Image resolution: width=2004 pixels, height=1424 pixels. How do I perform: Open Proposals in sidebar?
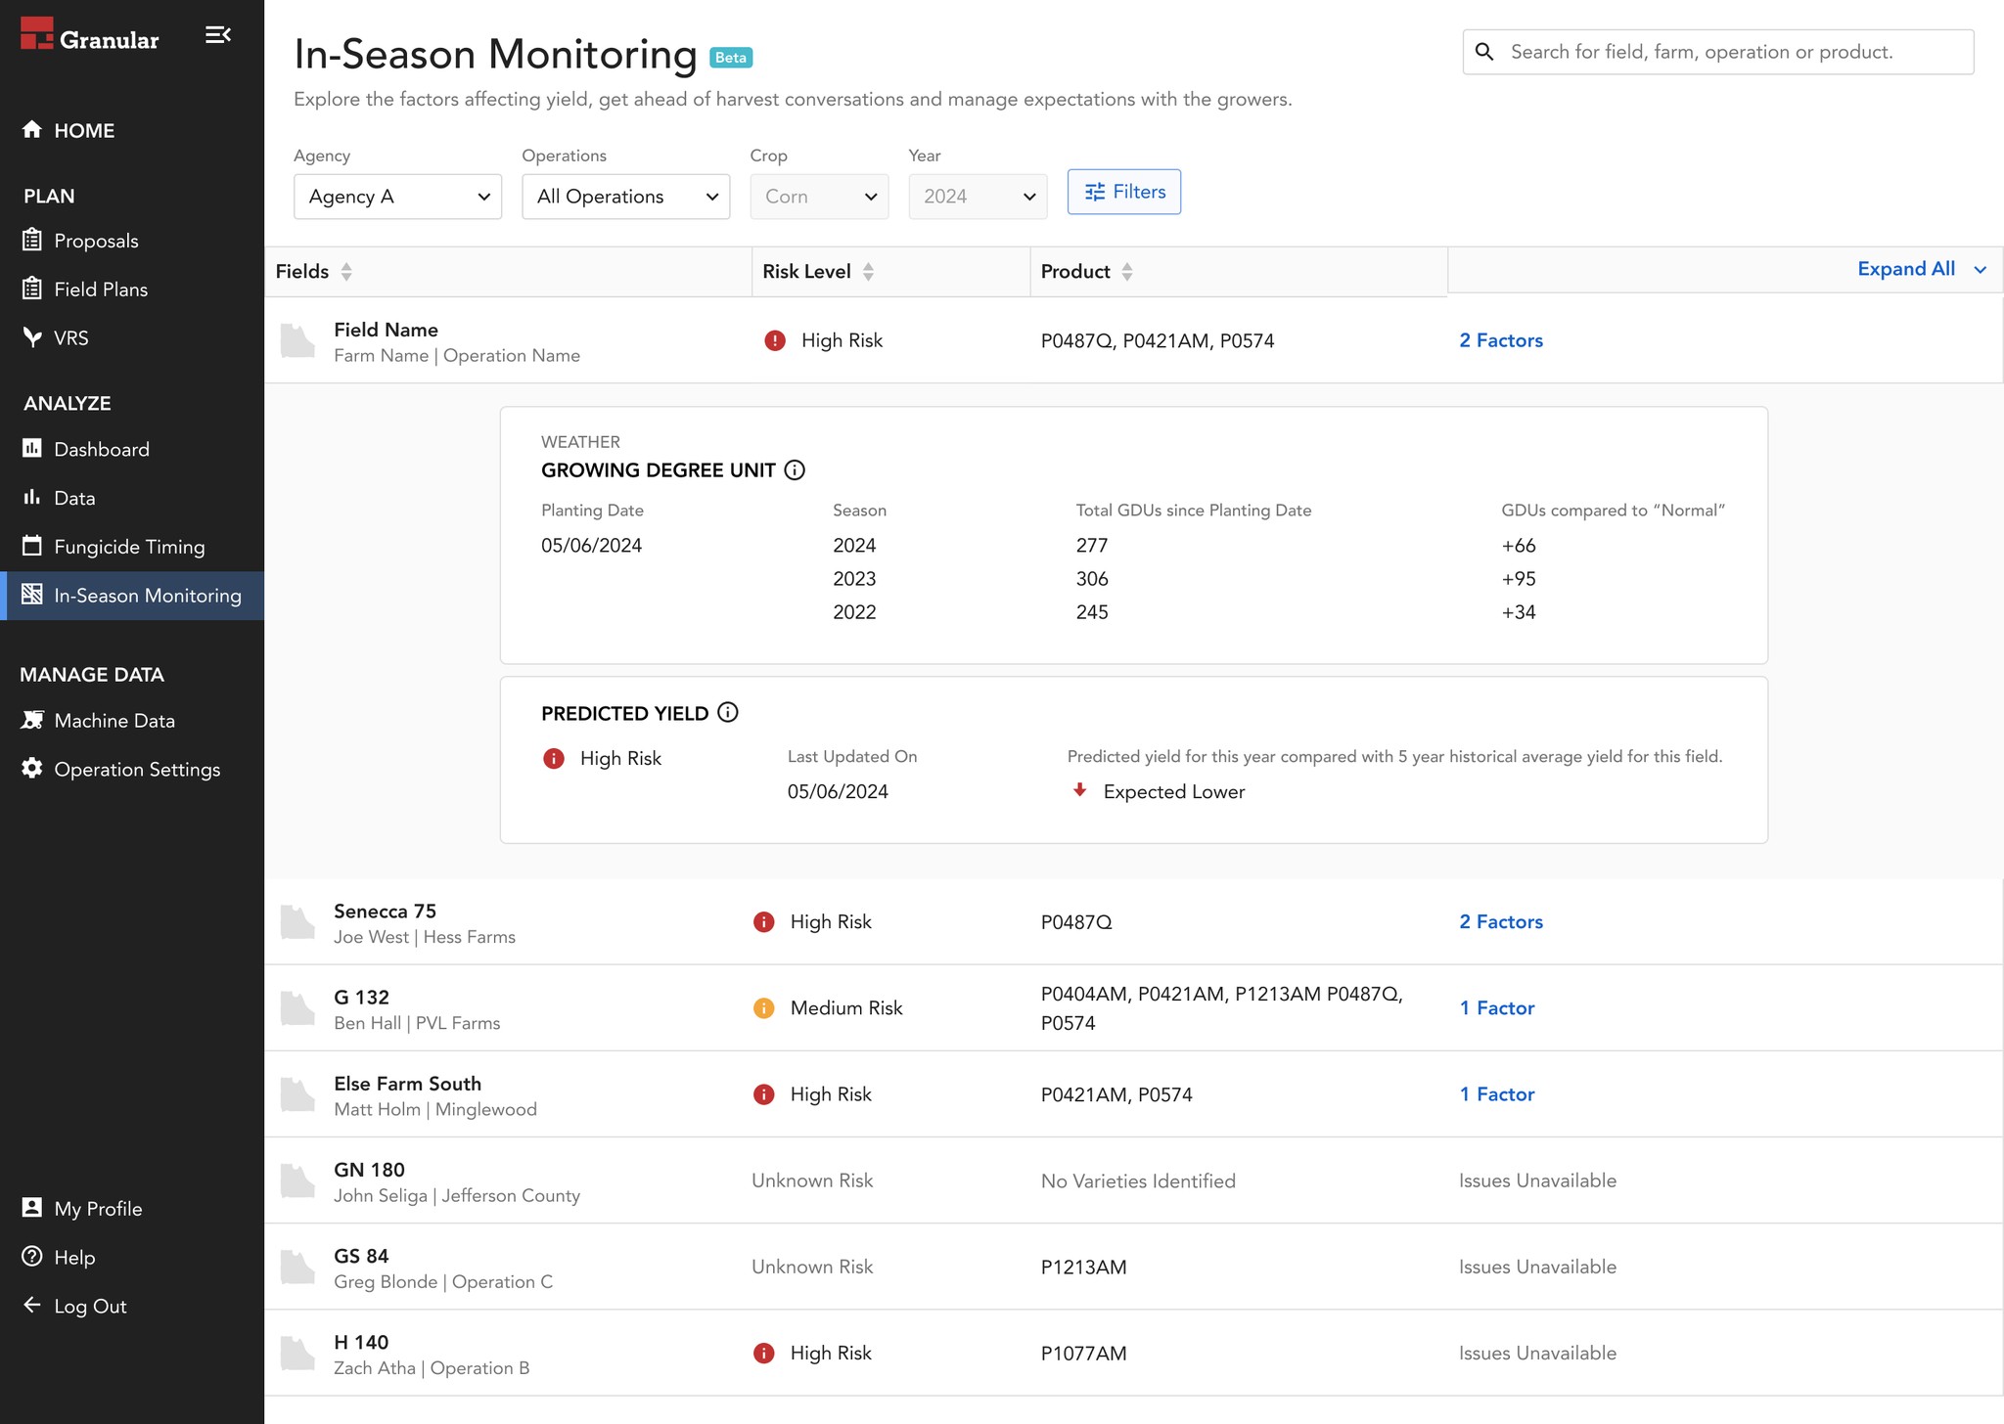coord(96,241)
